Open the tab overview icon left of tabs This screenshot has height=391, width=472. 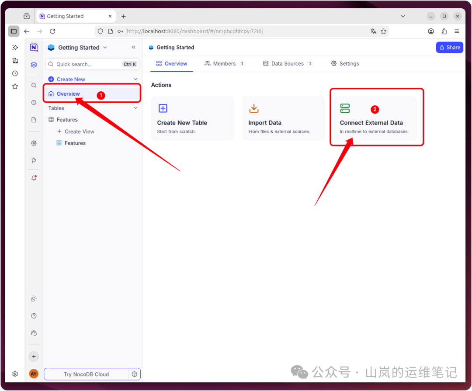27,16
